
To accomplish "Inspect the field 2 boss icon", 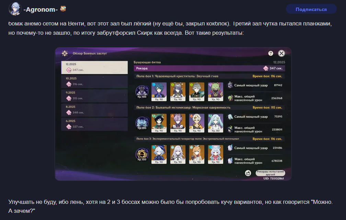I will 142,123.
